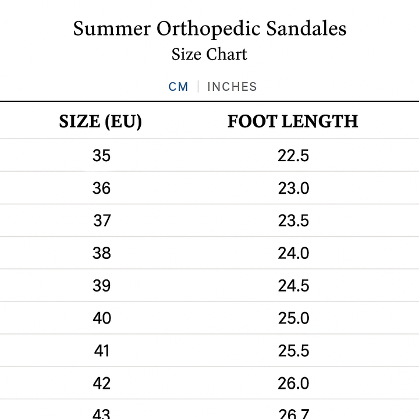Click the 25.5 foot length value

tap(293, 351)
